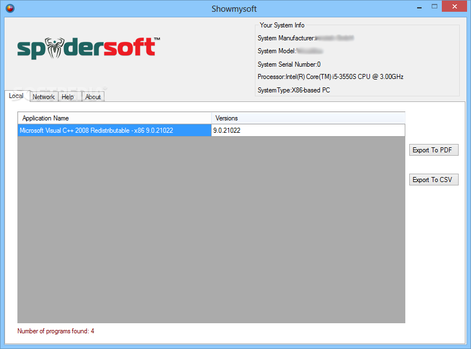Viewport: 471px width, 349px height.
Task: Sort by Versions column header
Action: click(x=308, y=118)
